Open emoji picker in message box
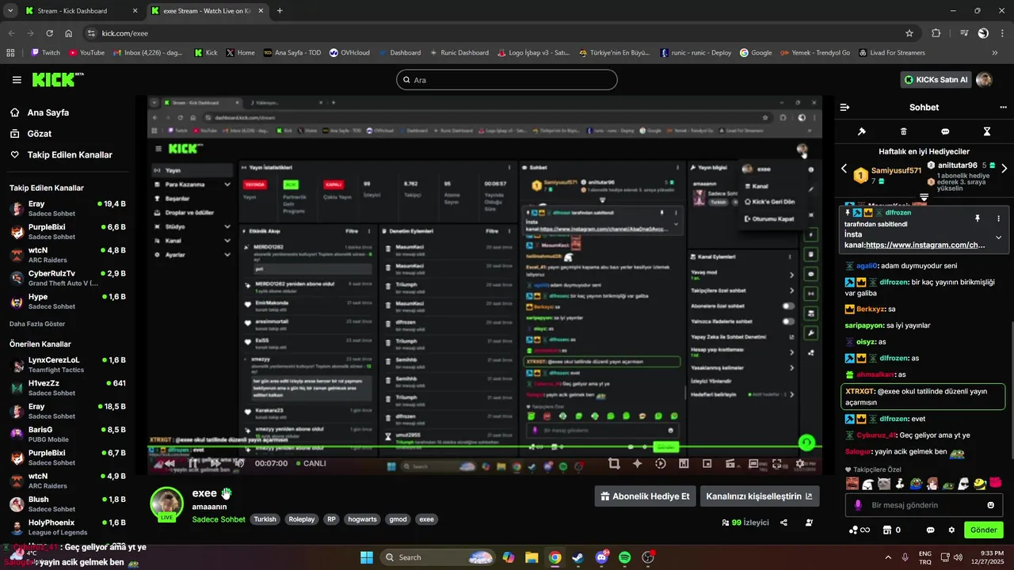Image resolution: width=1014 pixels, height=570 pixels. [x=991, y=505]
